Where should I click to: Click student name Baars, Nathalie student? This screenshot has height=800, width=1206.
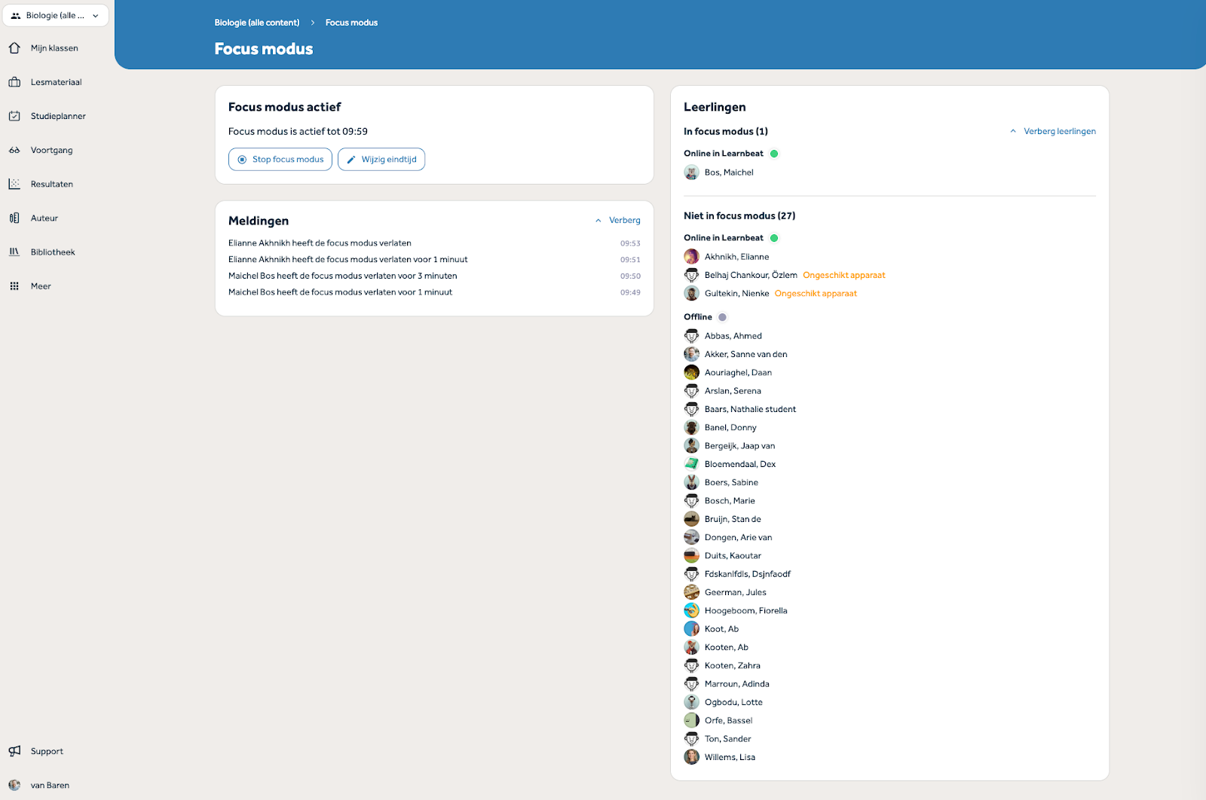750,409
